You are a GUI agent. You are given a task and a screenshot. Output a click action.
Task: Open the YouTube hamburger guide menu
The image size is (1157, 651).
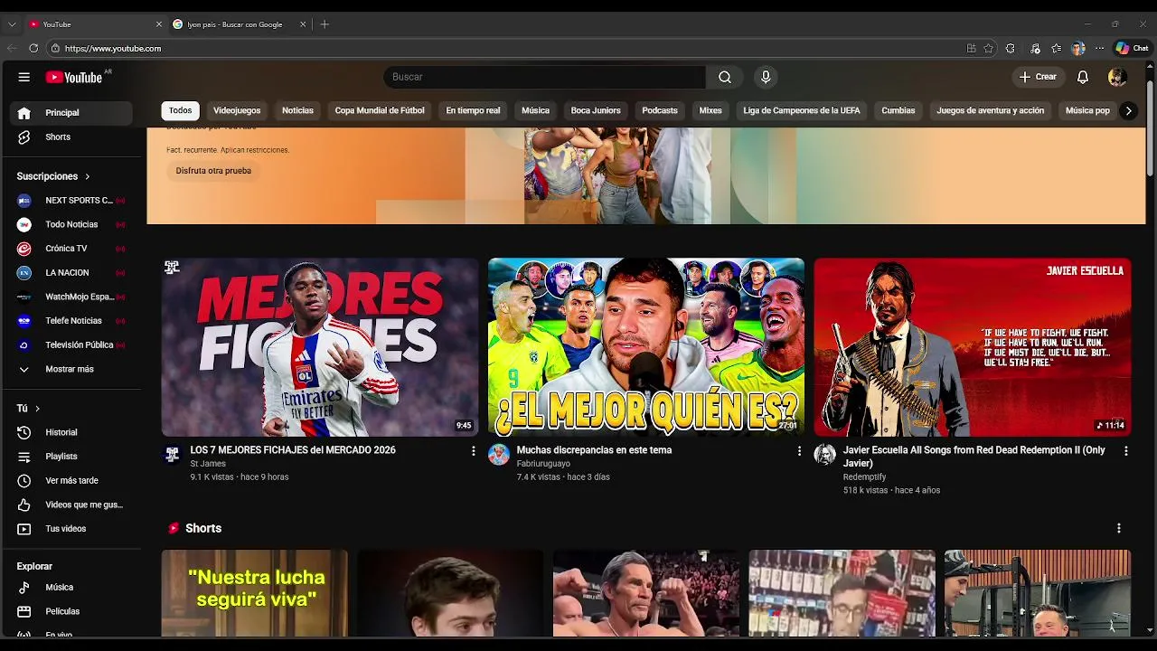(x=24, y=77)
